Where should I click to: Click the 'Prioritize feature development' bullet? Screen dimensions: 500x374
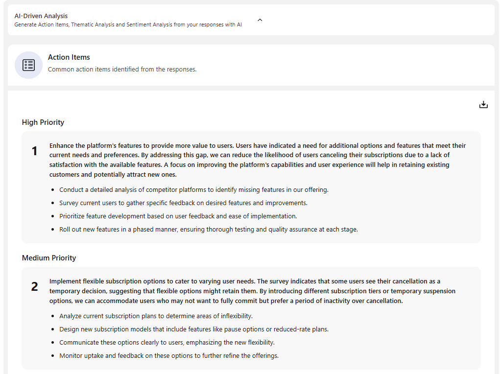(178, 216)
